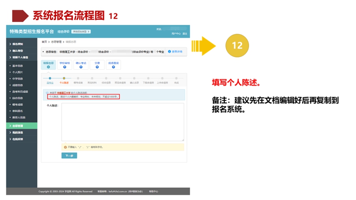Open 用户中心 in the header

tap(176, 34)
